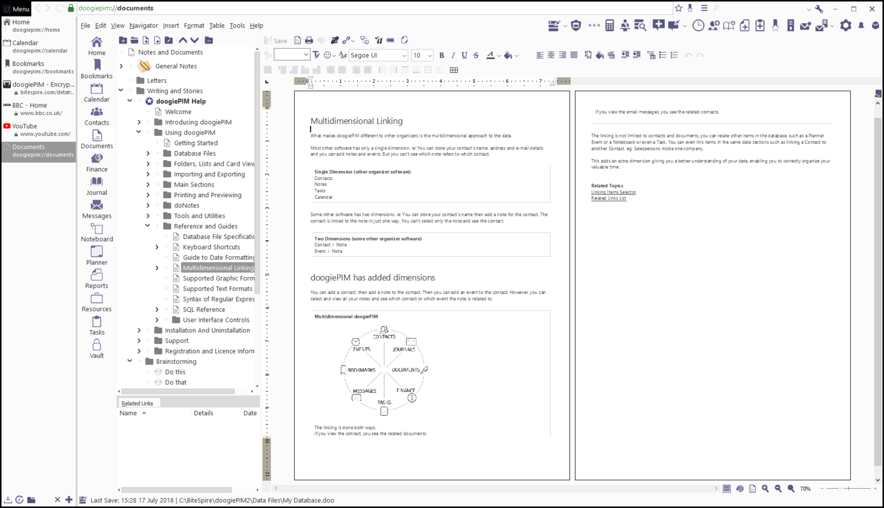Justify the text alignment
The height and width of the screenshot is (508, 884).
point(574,55)
